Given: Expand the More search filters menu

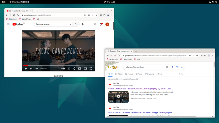Looking at the screenshot, I should (x=159, y=74).
